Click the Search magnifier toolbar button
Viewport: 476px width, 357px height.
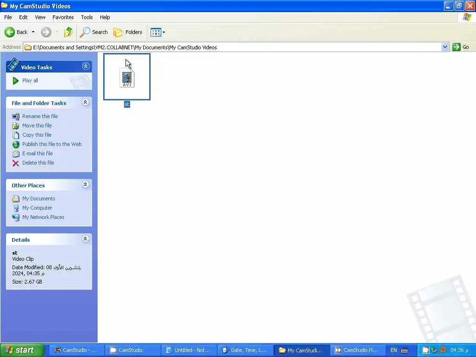[93, 32]
